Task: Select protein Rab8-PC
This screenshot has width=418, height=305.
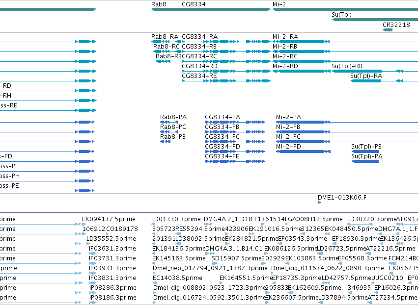Action: click(173, 127)
